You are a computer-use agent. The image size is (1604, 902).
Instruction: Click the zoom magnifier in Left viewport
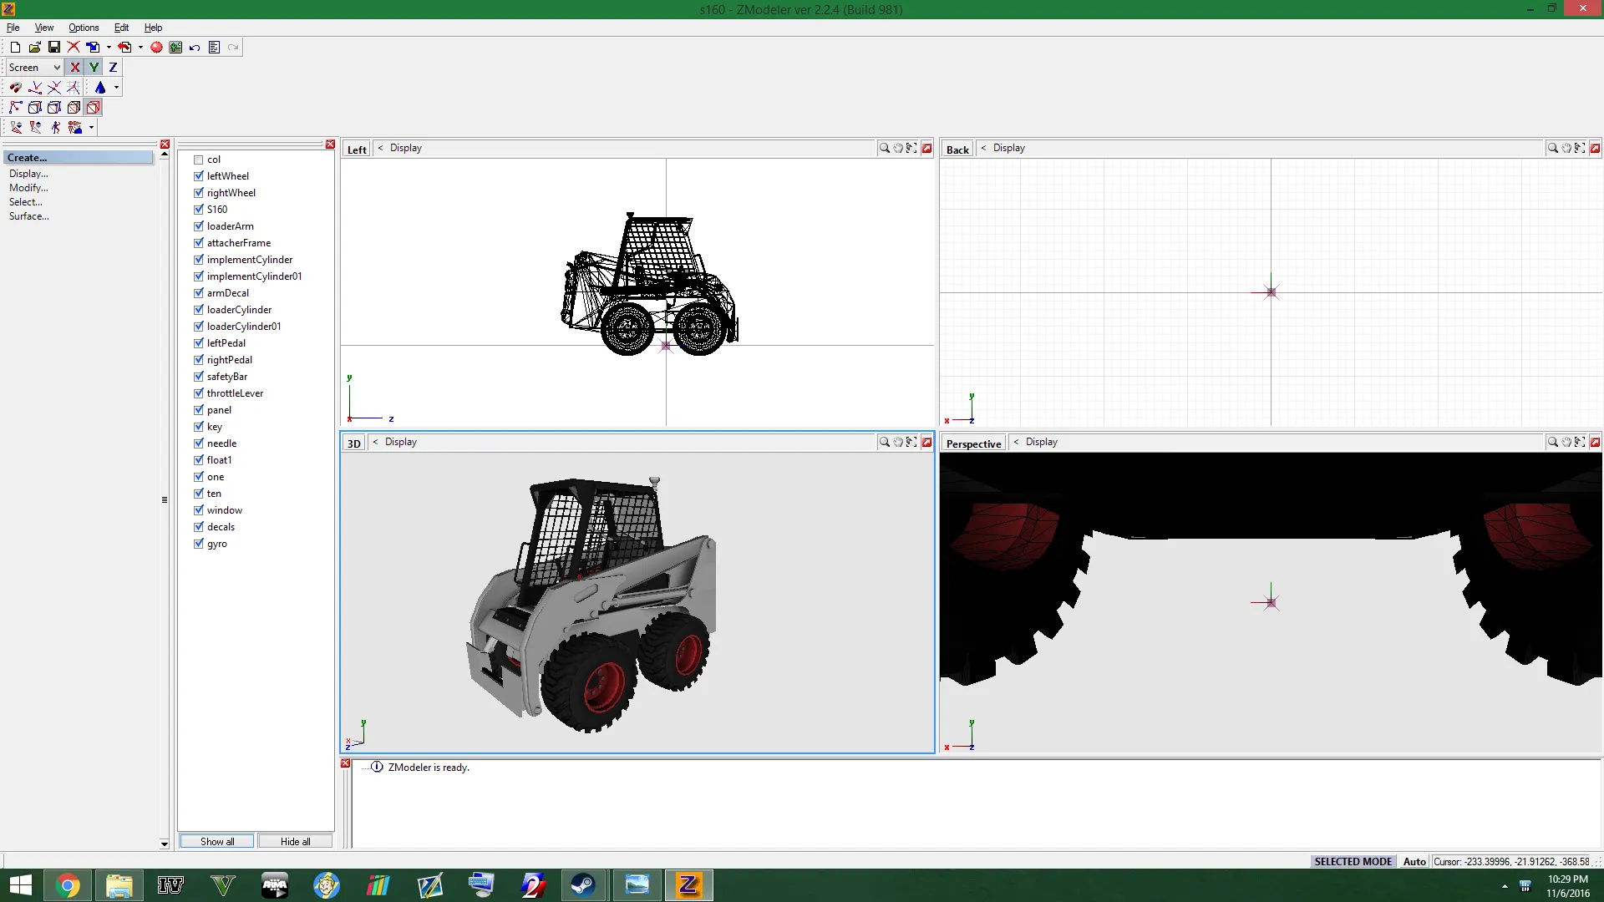pos(884,148)
